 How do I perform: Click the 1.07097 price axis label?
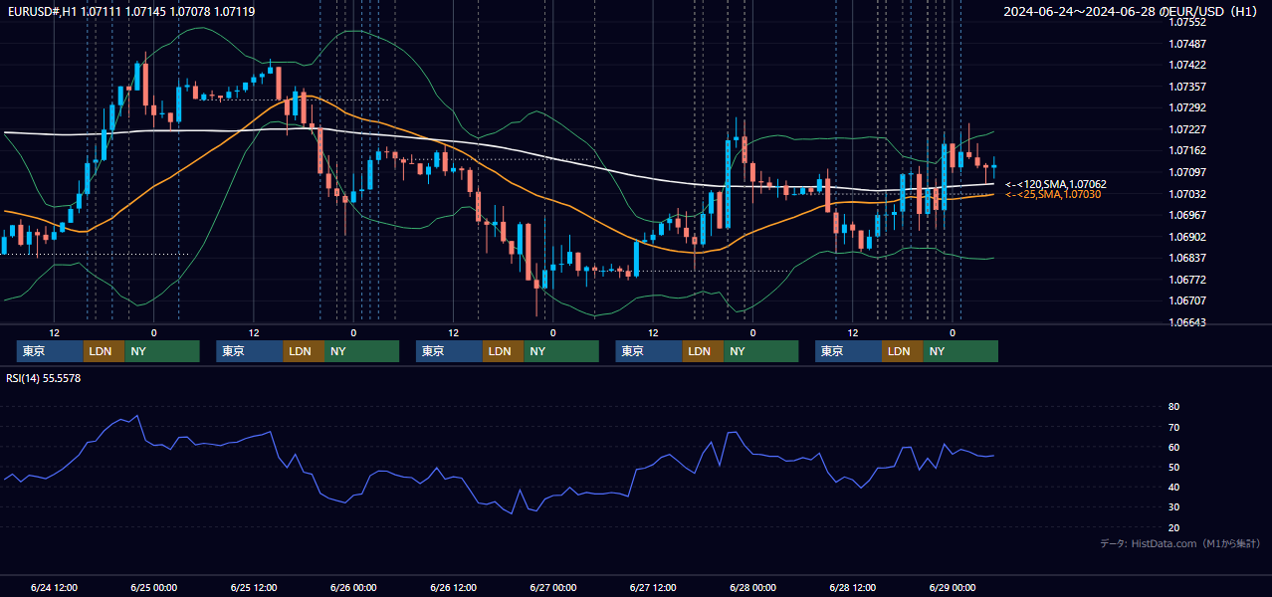pyautogui.click(x=1186, y=172)
